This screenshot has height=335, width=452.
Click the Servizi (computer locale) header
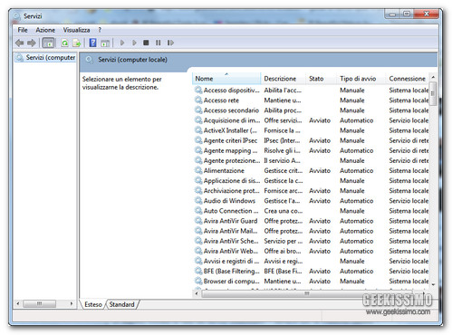tap(132, 60)
